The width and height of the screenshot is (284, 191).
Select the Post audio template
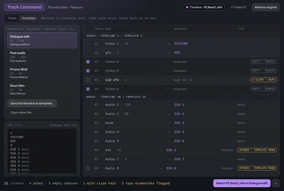pyautogui.click(x=42, y=57)
